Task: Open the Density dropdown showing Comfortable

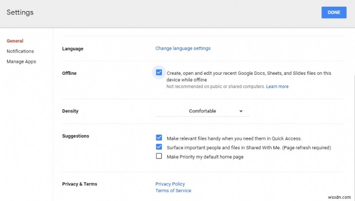Action: point(202,111)
